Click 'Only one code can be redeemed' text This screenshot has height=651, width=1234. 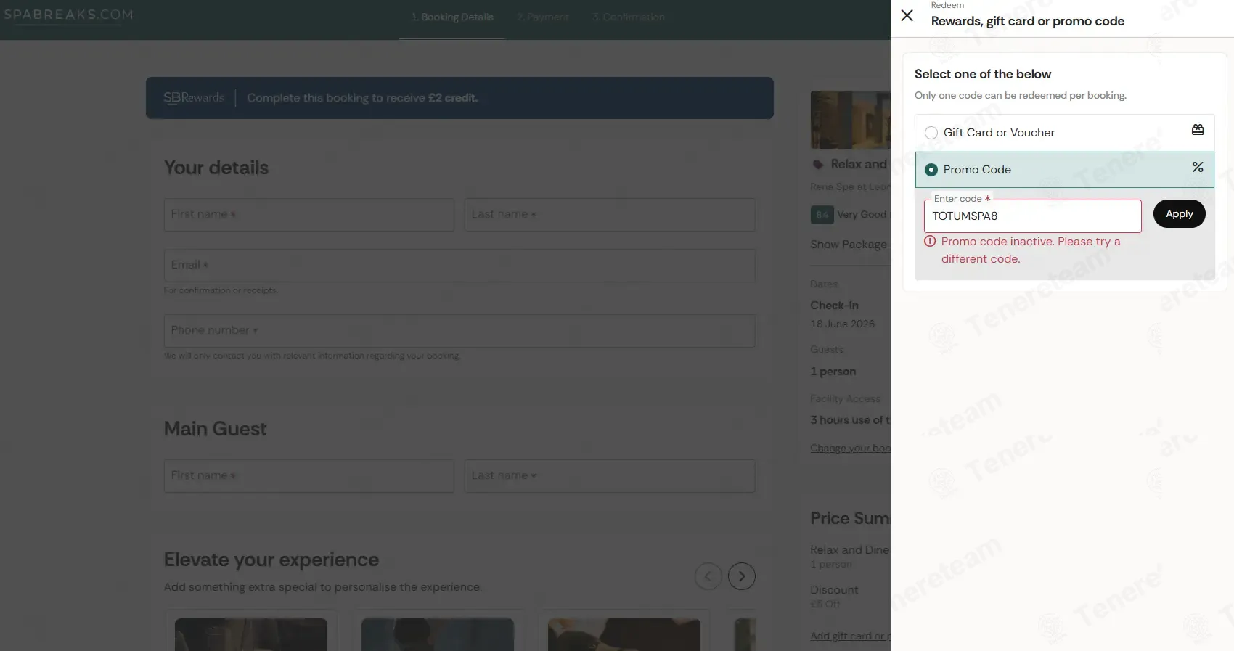click(1021, 96)
